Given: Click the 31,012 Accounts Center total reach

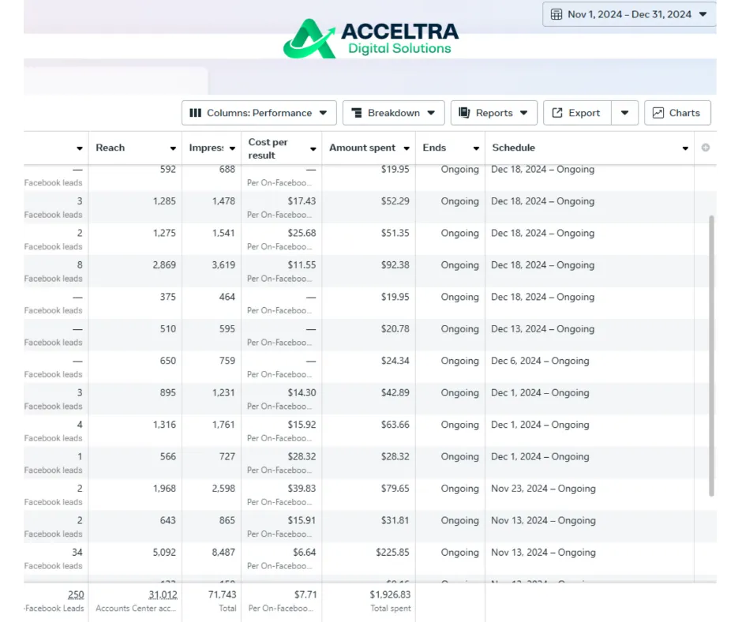Looking at the screenshot, I should [x=163, y=595].
